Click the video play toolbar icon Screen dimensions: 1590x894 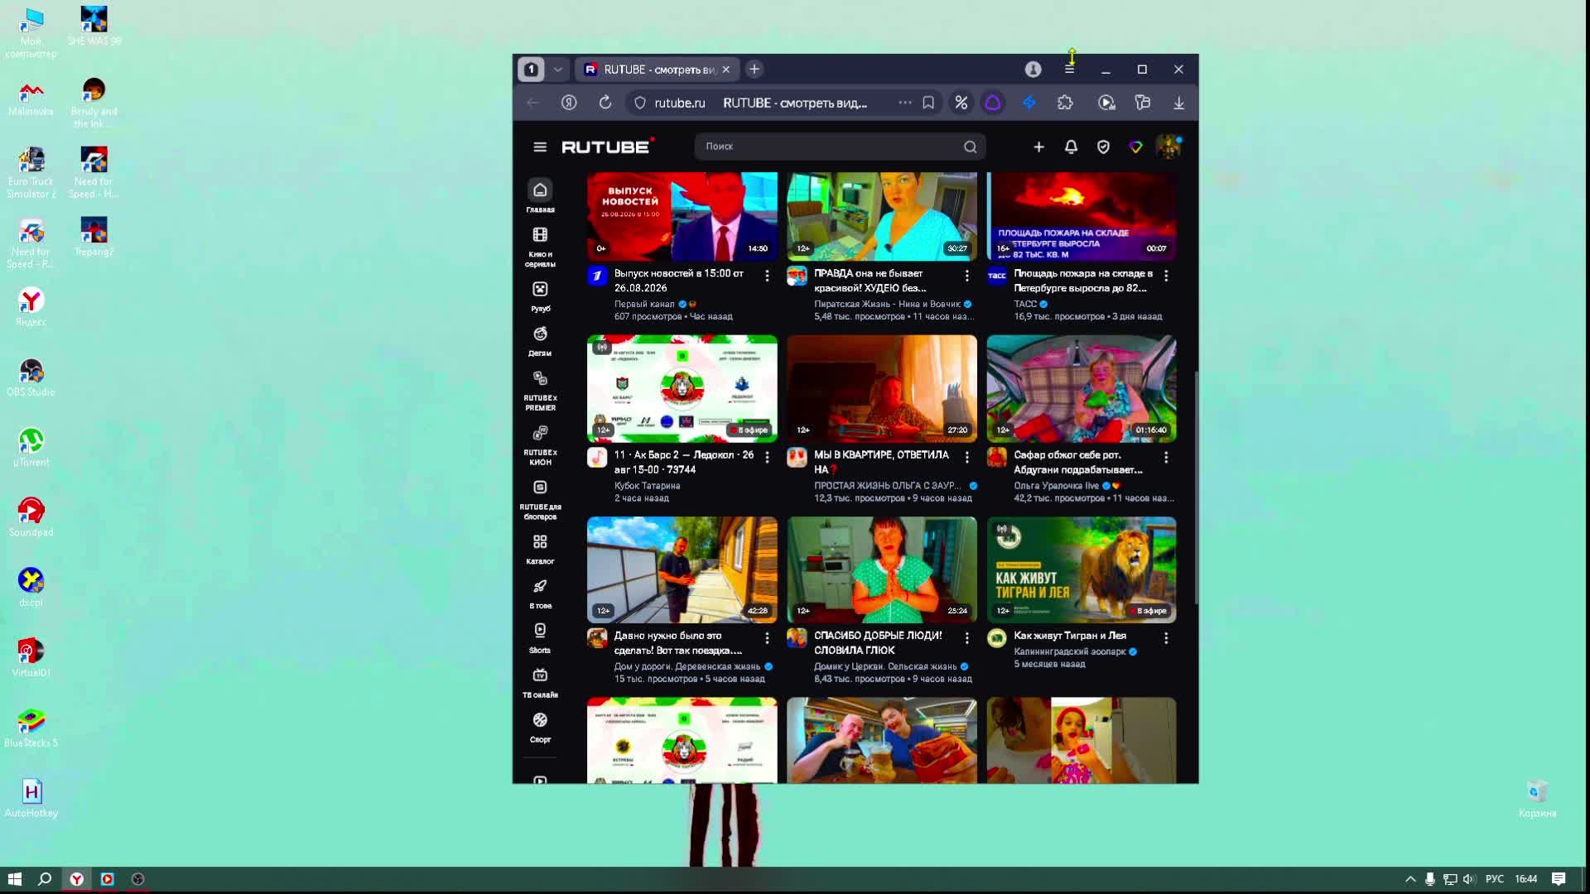tap(1106, 103)
